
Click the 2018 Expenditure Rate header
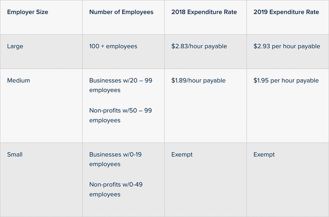coord(204,12)
